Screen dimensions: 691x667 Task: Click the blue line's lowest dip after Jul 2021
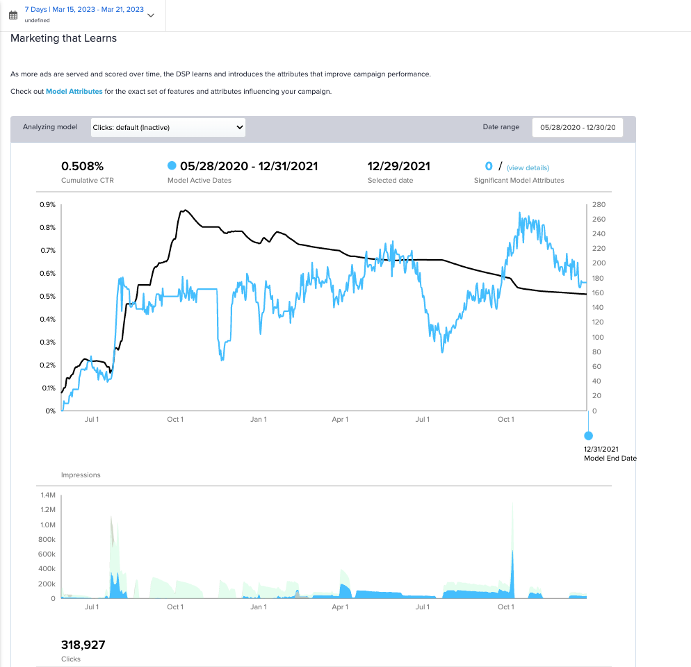[x=442, y=352]
